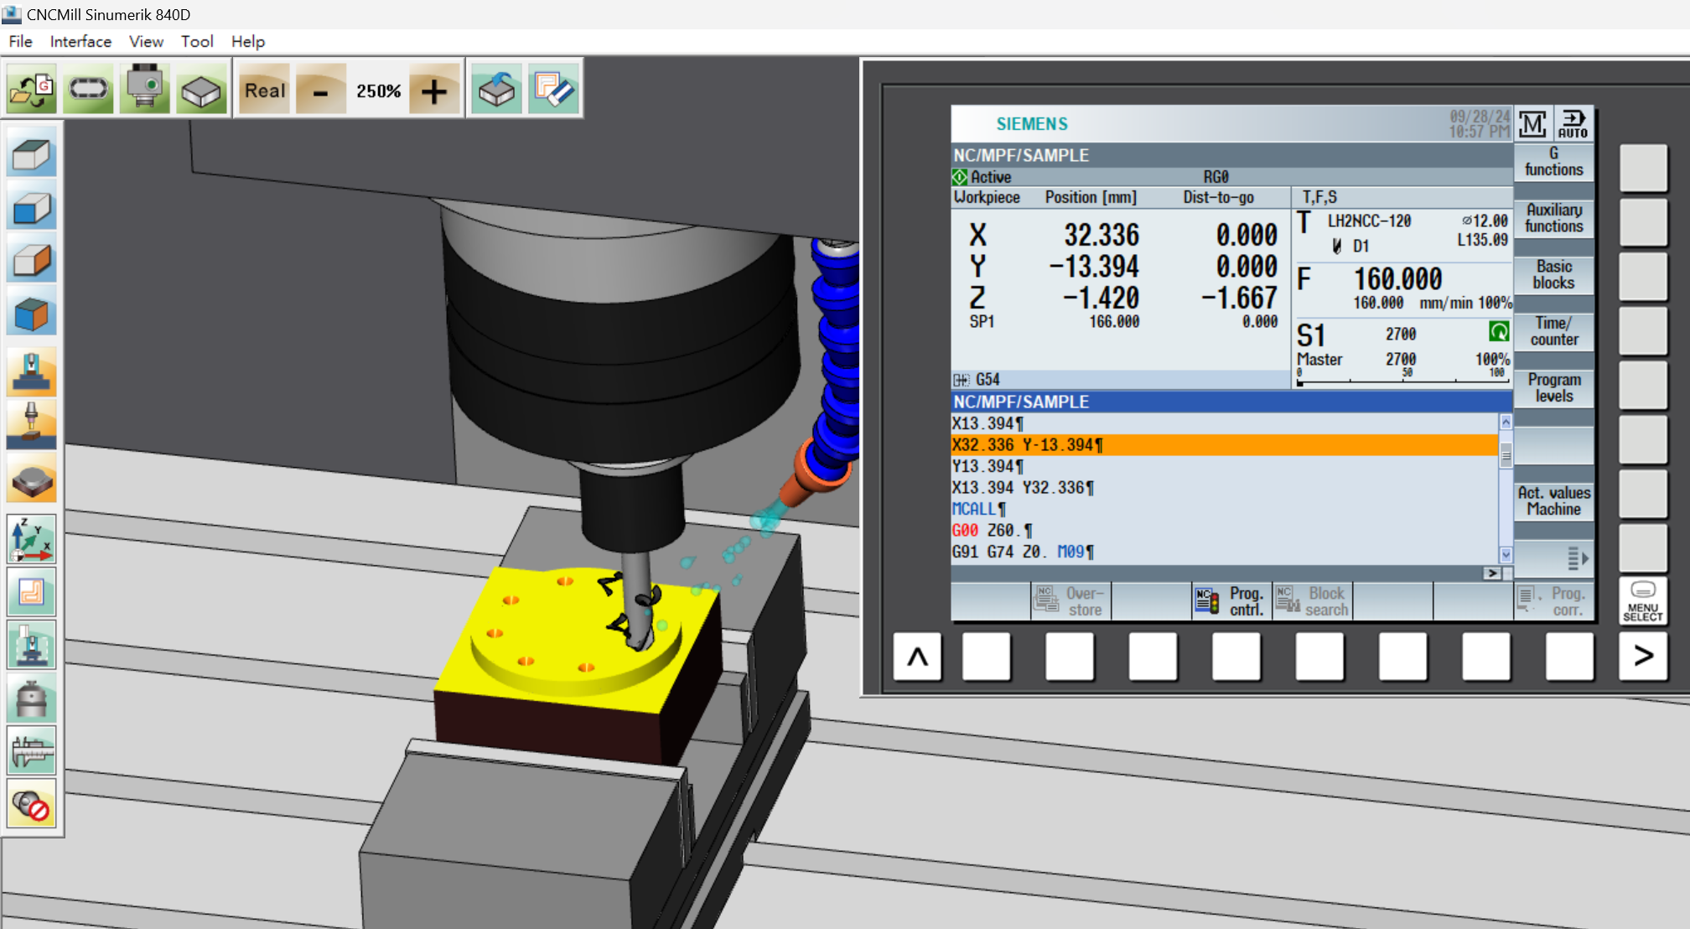This screenshot has height=929, width=1690.
Task: Click the green spindle rotation status icon
Action: [x=1499, y=332]
